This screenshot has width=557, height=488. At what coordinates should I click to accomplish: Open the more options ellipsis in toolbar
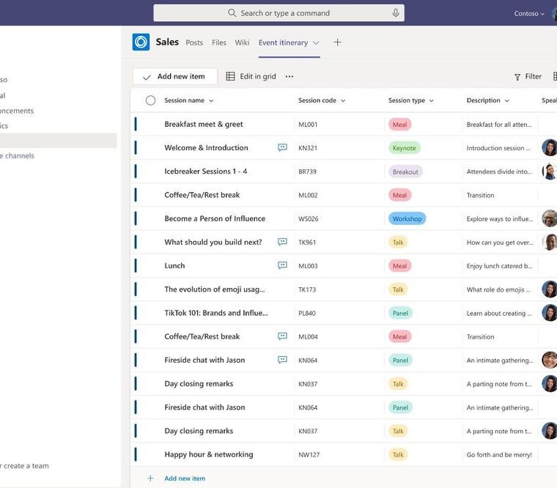(289, 76)
